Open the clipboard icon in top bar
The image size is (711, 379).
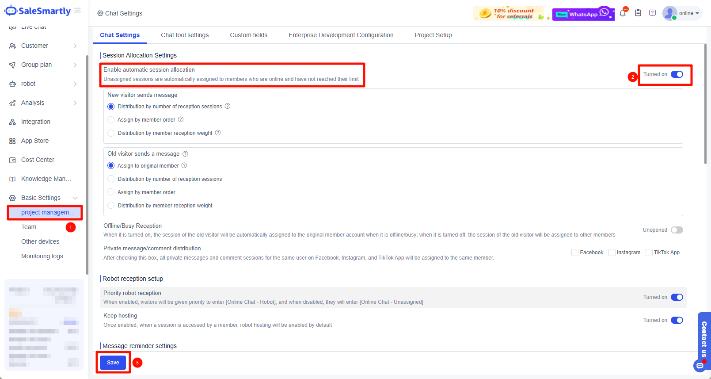click(x=638, y=13)
